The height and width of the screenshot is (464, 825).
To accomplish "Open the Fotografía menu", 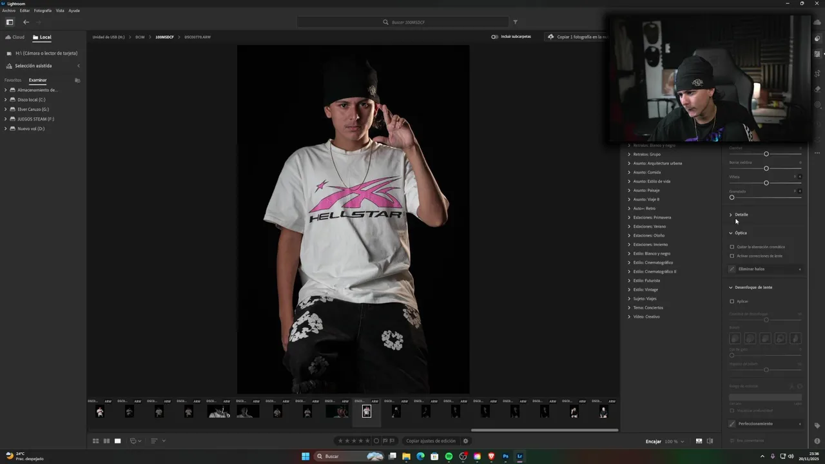I will point(43,10).
